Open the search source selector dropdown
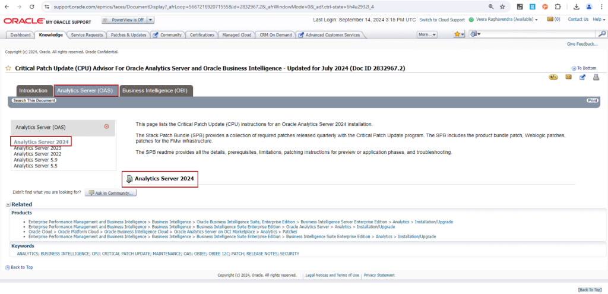 [x=476, y=34]
